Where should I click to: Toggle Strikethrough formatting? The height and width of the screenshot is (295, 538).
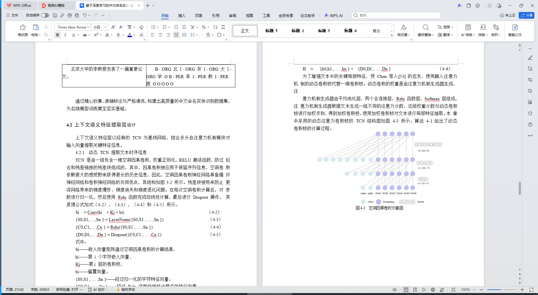[85, 35]
